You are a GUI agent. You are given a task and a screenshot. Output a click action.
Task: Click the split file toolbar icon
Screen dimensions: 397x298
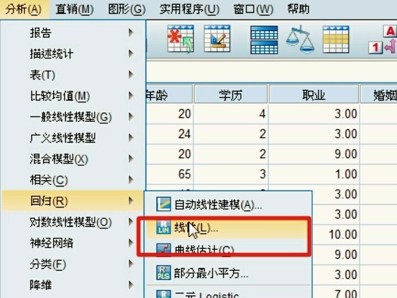[264, 40]
